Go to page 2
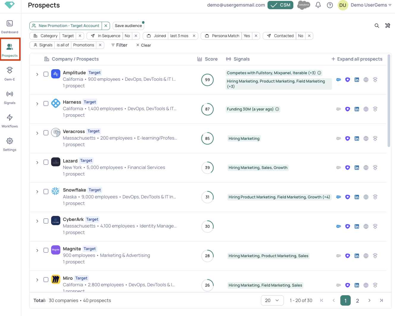Image resolution: width=395 pixels, height=316 pixels. pyautogui.click(x=358, y=301)
